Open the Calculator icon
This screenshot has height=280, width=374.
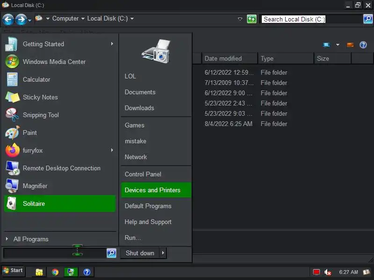pyautogui.click(x=12, y=79)
